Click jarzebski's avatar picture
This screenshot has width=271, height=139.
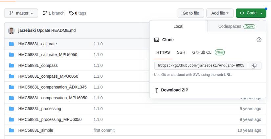coord(11,30)
